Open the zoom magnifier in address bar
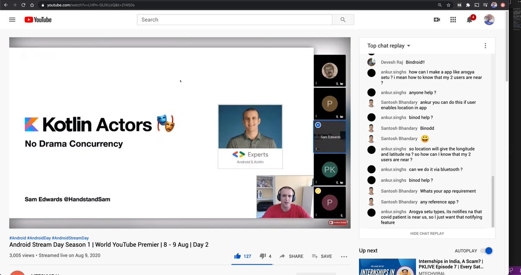 click(x=440, y=5)
